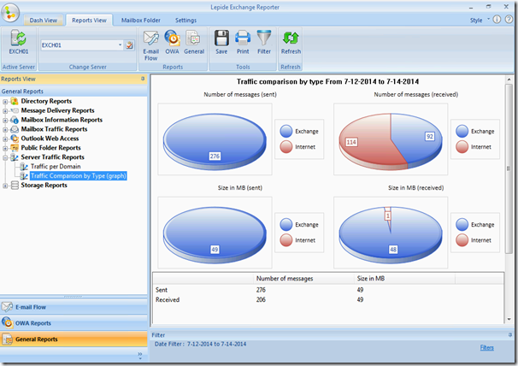Screen dimensions: 518x366
Task: Print the current report
Action: (x=243, y=38)
